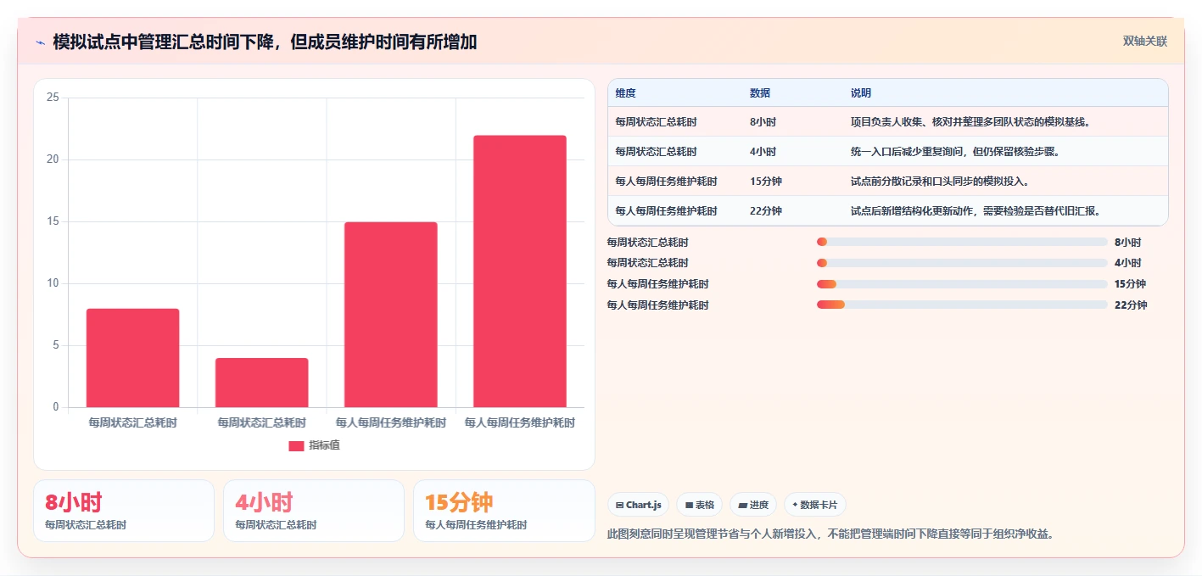Open the 8小时 KPI card
The width and height of the screenshot is (1202, 576).
pyautogui.click(x=124, y=511)
